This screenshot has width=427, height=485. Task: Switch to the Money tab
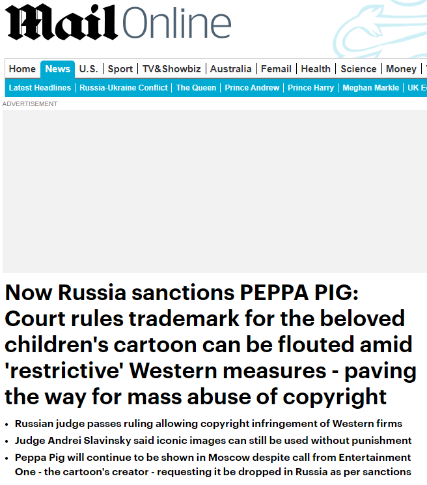(401, 69)
